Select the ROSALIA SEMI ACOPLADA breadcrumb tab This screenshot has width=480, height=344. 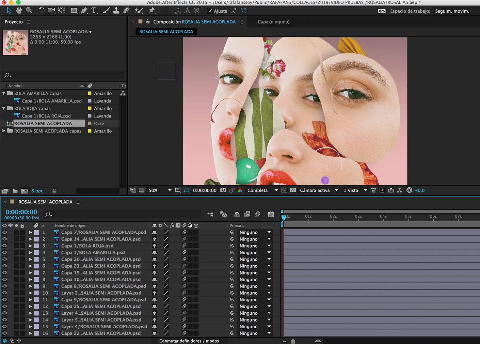pos(166,32)
